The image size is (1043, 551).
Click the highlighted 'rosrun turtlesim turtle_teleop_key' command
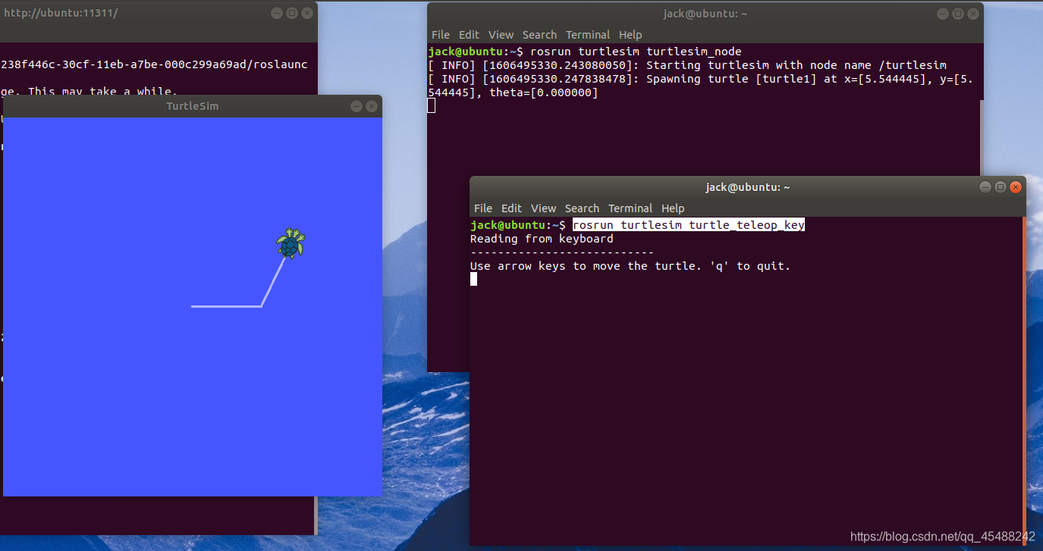(688, 225)
